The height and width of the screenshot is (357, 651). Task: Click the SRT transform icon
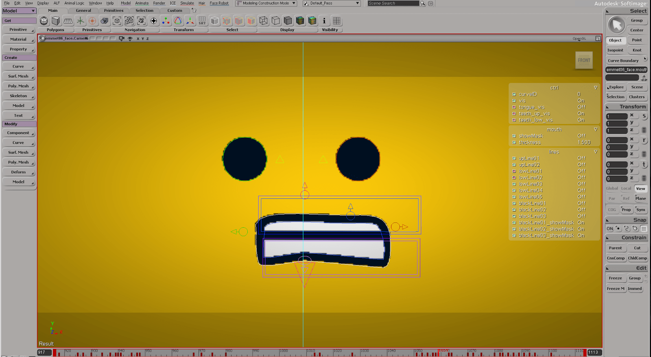click(202, 21)
